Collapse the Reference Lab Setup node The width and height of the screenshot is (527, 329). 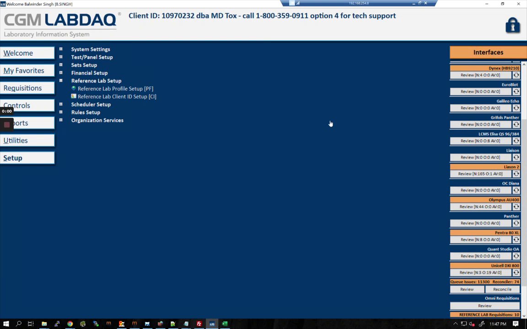tap(61, 80)
